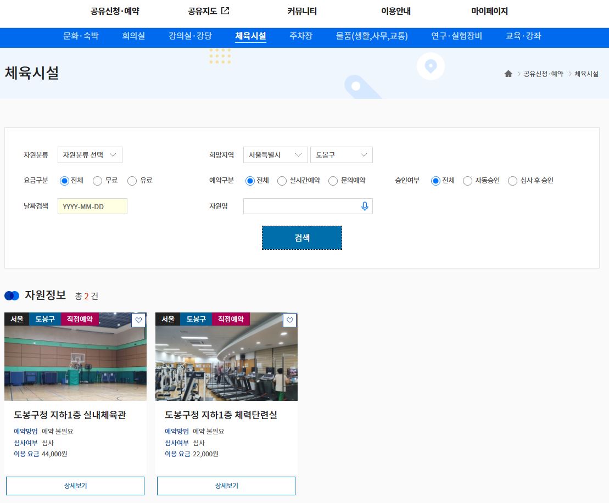Switch to 회의실 category tab
Image resolution: width=609 pixels, height=503 pixels.
point(133,36)
